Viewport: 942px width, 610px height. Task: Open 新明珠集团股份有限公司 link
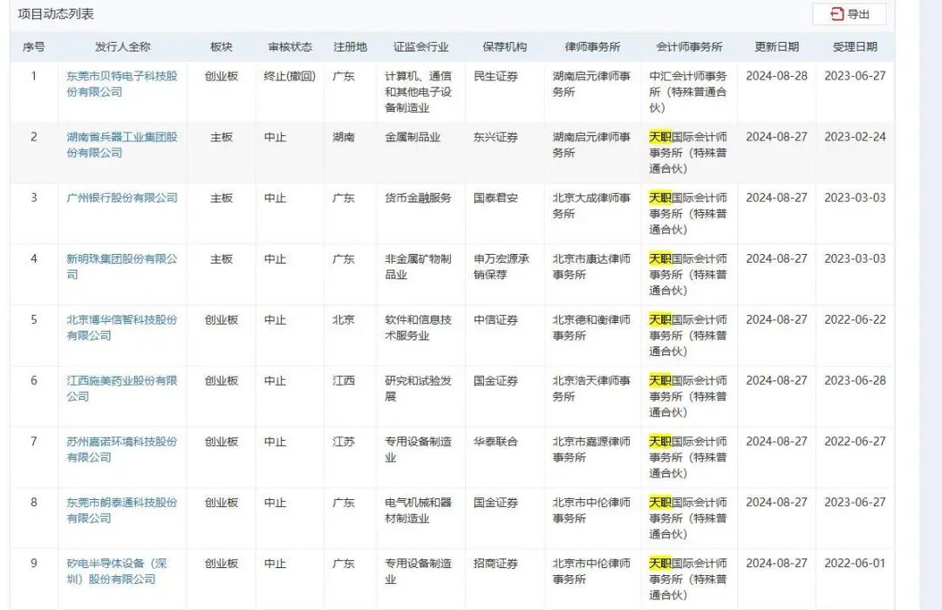pos(122,267)
